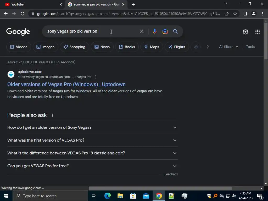Share this page via share icon

click(227, 14)
